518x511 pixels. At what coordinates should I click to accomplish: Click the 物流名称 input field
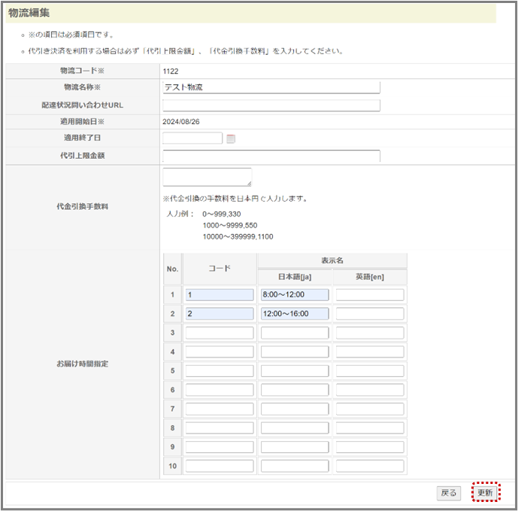pyautogui.click(x=271, y=87)
